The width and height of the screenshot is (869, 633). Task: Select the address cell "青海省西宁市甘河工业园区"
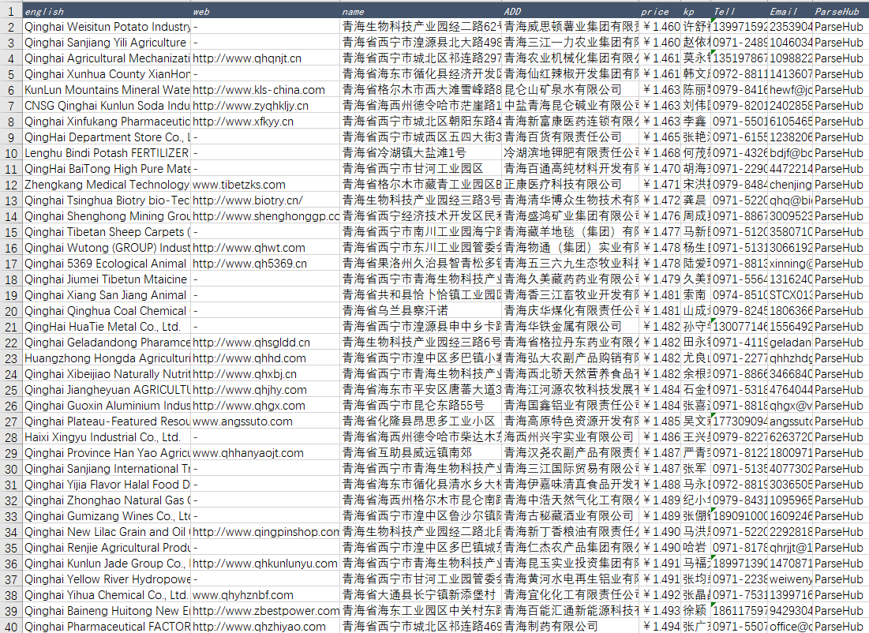click(421, 168)
